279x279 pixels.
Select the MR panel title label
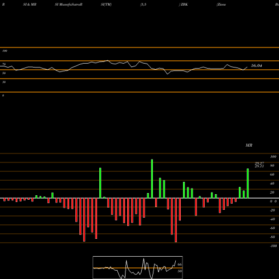point(249,145)
